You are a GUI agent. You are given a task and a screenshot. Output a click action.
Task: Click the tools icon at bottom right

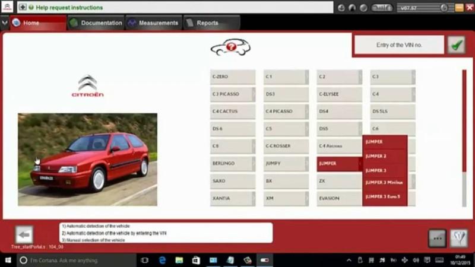[459, 239]
